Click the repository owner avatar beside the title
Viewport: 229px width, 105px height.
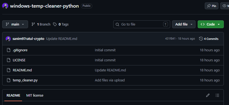point(5,6)
